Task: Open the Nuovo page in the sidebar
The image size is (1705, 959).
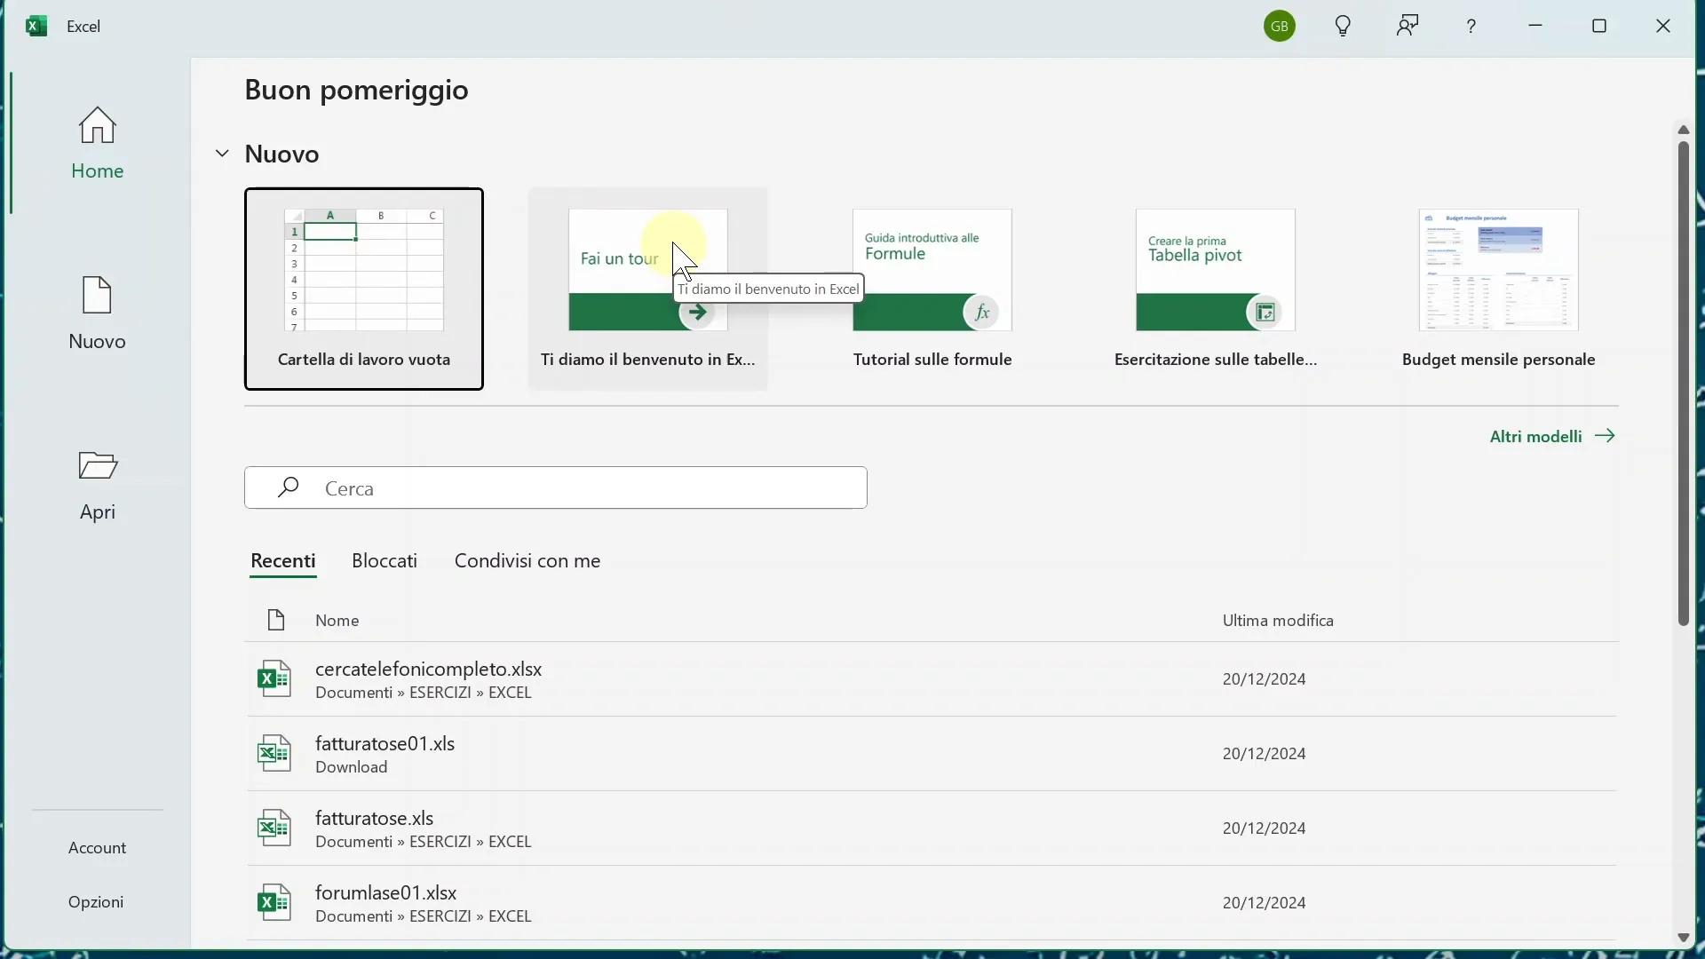Action: coord(98,313)
